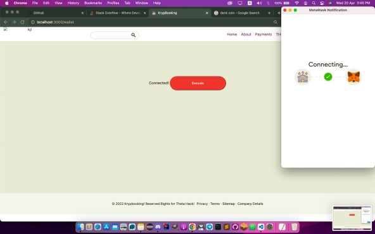Open Spotlight search in menu bar
This screenshot has height=234, width=375.
click(314, 3)
